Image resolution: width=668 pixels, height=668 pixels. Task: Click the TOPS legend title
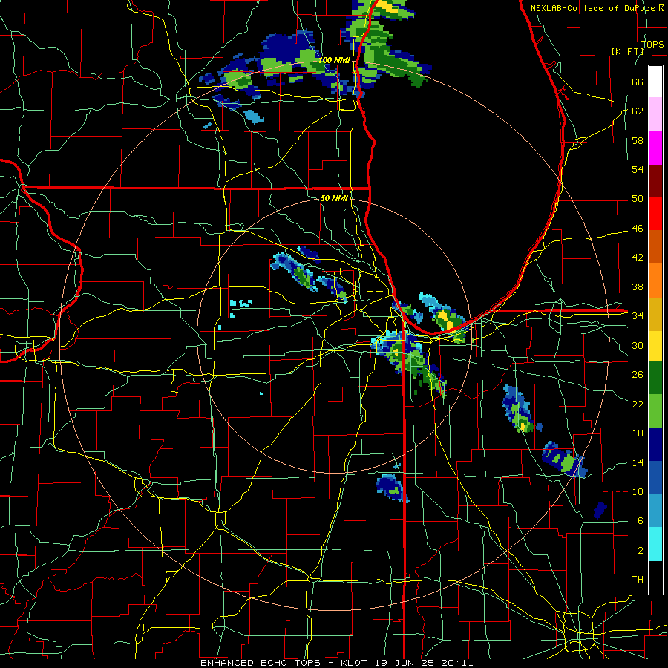[x=652, y=44]
